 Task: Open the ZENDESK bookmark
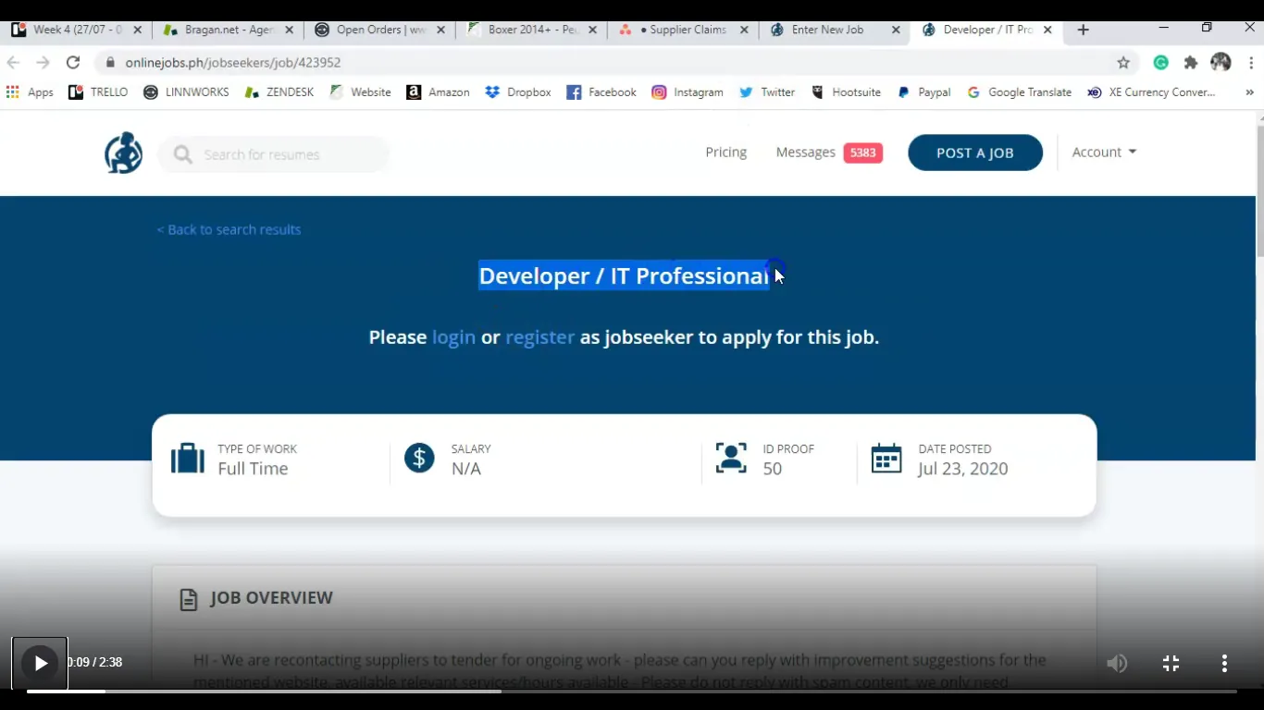pyautogui.click(x=279, y=92)
